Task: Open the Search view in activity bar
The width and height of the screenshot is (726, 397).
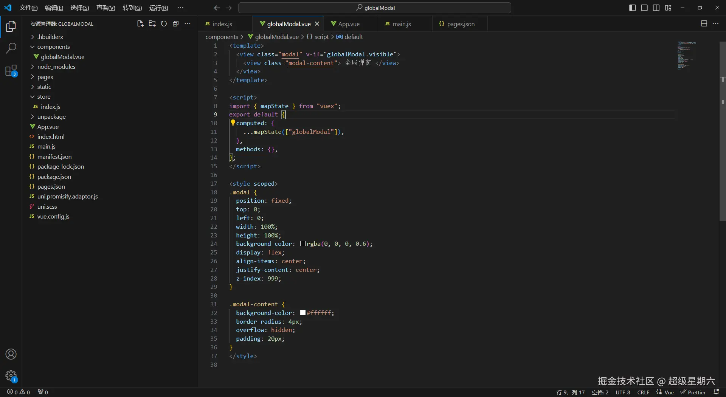Action: pos(11,48)
